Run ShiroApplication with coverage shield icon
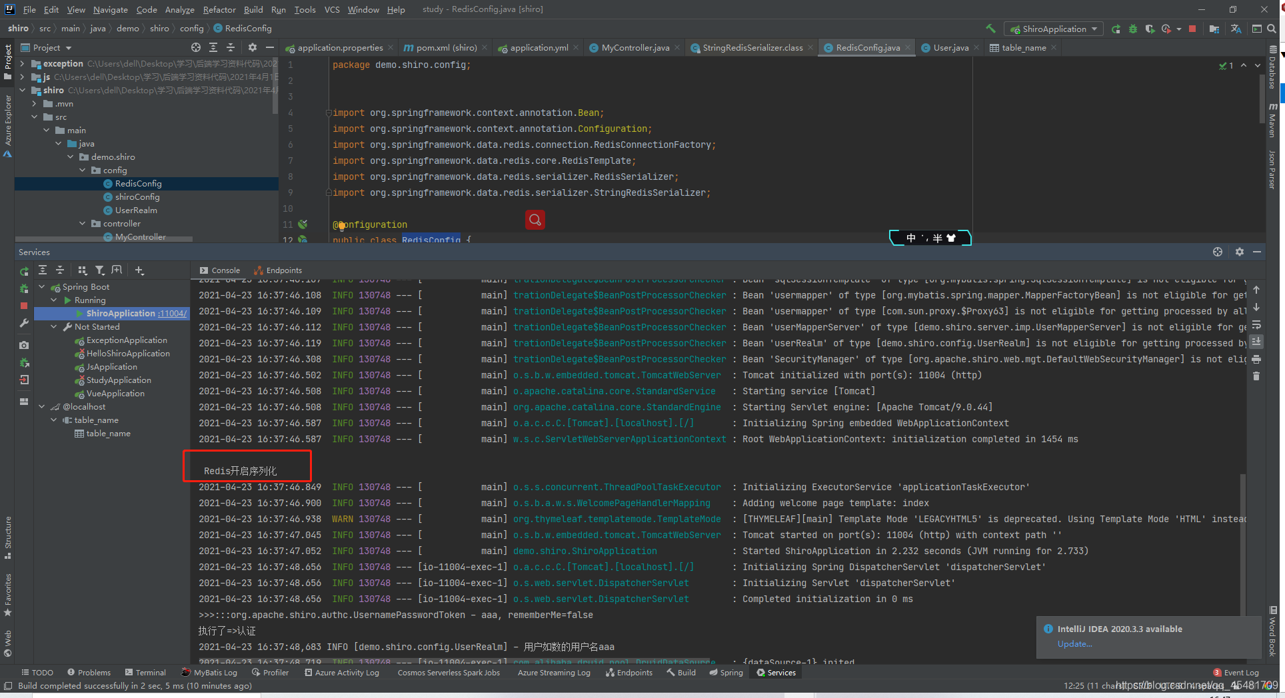The width and height of the screenshot is (1285, 698). click(1151, 29)
